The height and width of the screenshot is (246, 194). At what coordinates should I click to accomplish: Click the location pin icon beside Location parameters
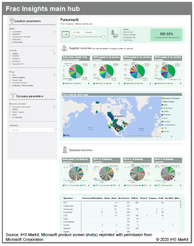tap(12, 21)
